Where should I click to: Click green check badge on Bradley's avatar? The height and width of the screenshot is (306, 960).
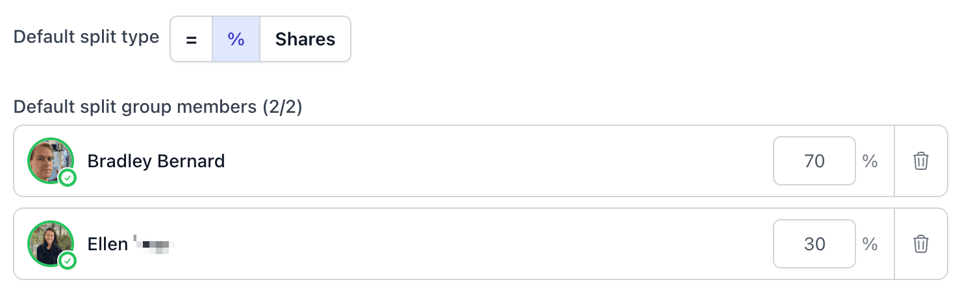(x=68, y=178)
